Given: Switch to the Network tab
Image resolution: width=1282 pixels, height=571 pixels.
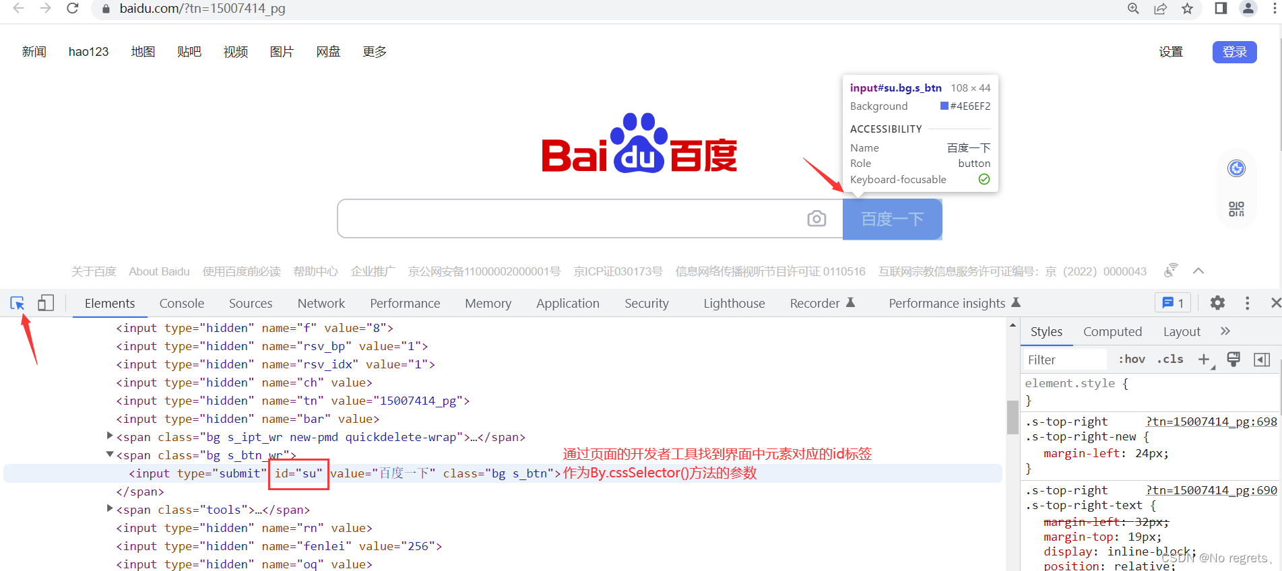Looking at the screenshot, I should 321,304.
